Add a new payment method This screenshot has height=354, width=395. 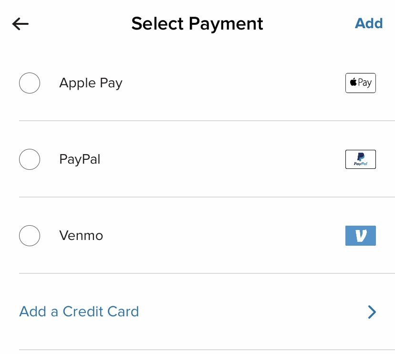click(x=369, y=23)
